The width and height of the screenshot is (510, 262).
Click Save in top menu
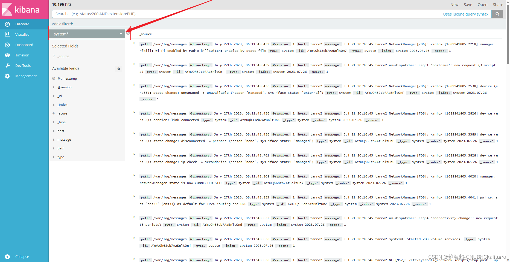point(468,5)
